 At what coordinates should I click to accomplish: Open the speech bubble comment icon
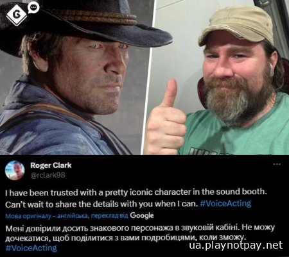tap(33, 8)
